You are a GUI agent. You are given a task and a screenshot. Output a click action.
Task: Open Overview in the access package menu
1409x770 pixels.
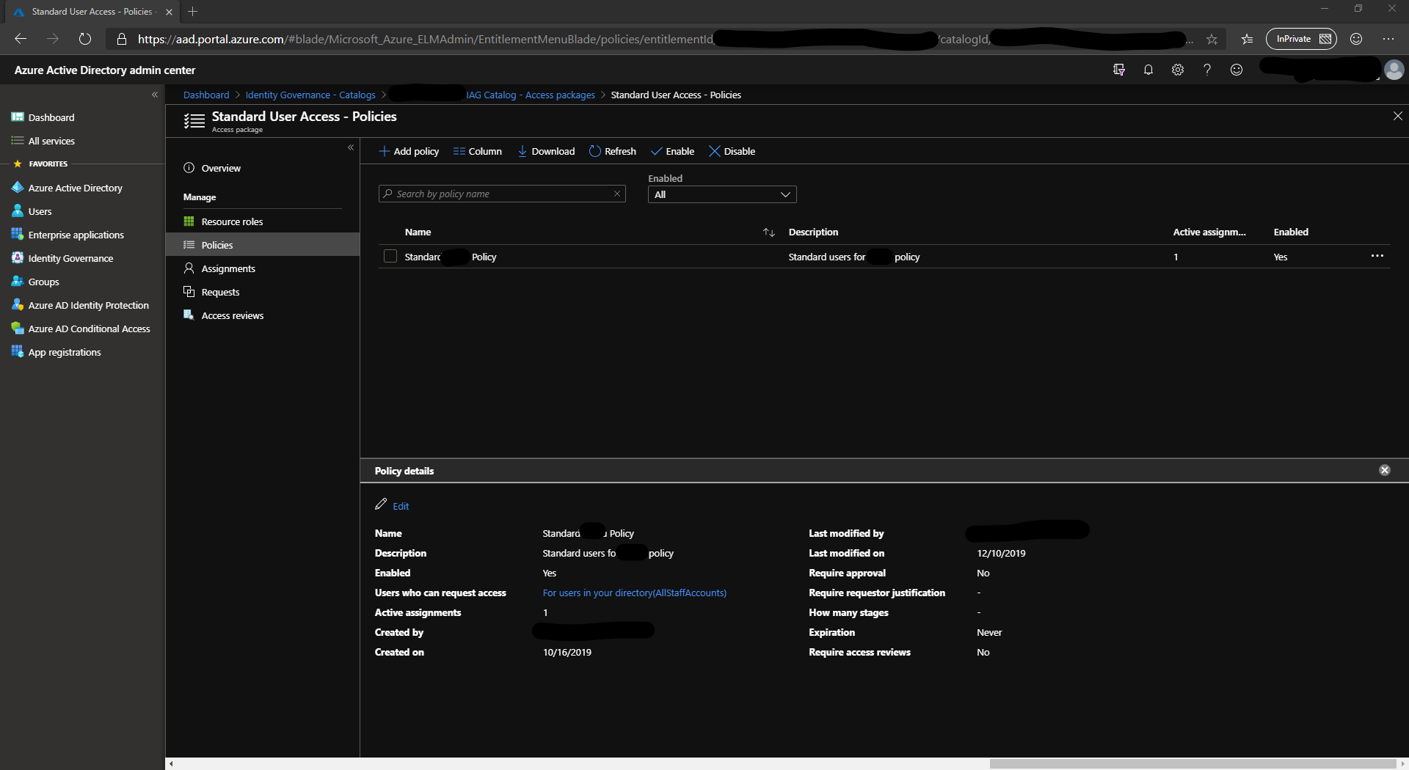pyautogui.click(x=221, y=168)
